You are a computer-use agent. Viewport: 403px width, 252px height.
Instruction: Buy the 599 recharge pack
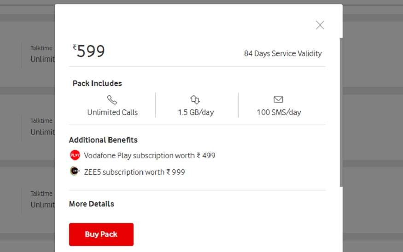click(x=101, y=234)
